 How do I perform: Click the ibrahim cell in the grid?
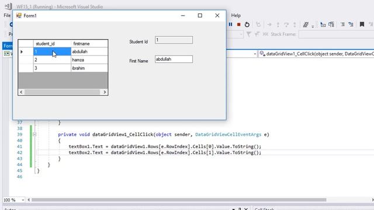coord(89,68)
